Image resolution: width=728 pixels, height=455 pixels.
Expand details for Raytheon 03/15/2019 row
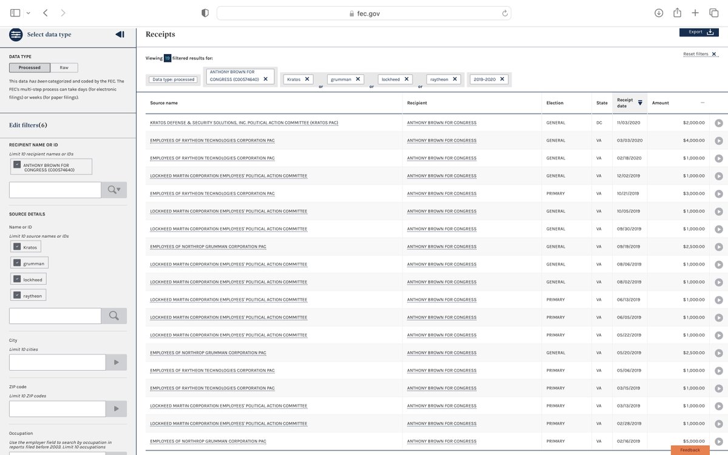pos(718,389)
